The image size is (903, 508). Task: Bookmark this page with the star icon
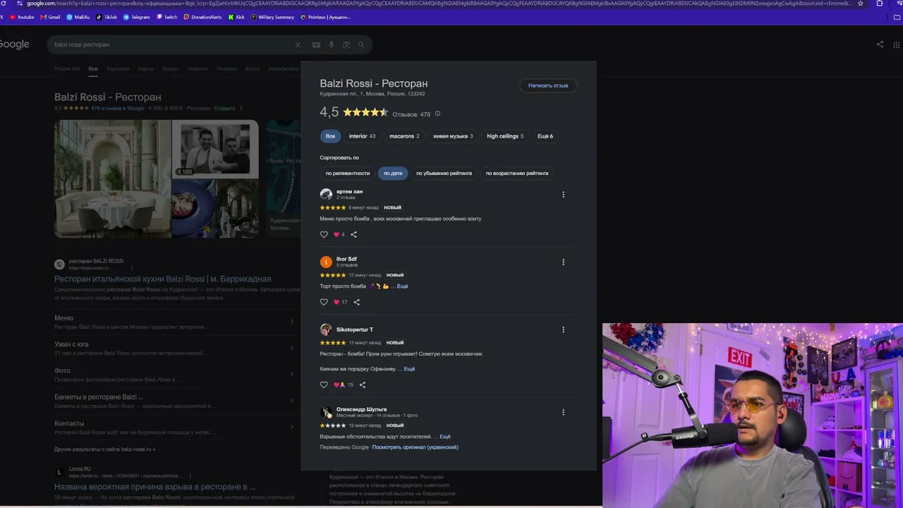[860, 4]
